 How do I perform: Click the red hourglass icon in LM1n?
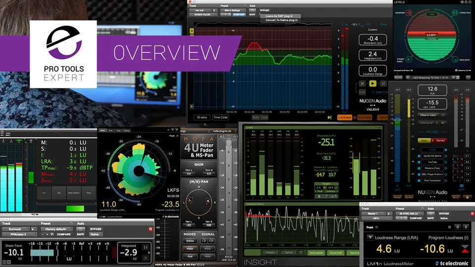tap(465, 249)
